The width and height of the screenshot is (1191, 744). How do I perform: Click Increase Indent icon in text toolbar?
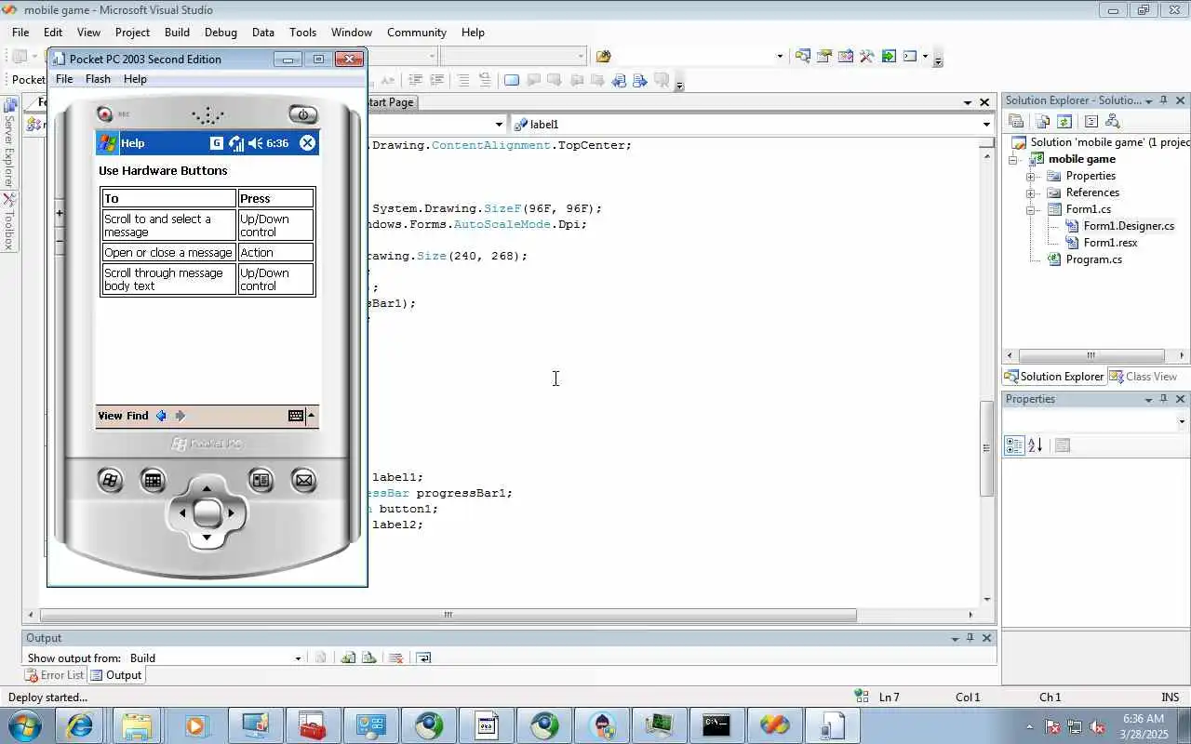435,81
